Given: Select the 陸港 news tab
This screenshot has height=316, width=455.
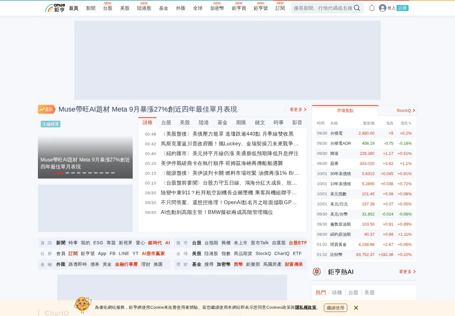Looking at the screenshot, I should tap(204, 123).
